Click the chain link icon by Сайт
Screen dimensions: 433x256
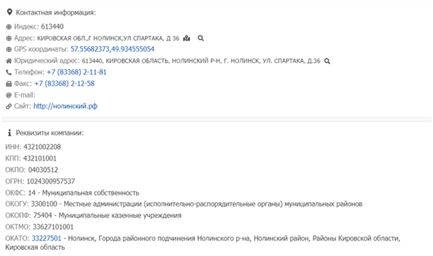[x=9, y=106]
